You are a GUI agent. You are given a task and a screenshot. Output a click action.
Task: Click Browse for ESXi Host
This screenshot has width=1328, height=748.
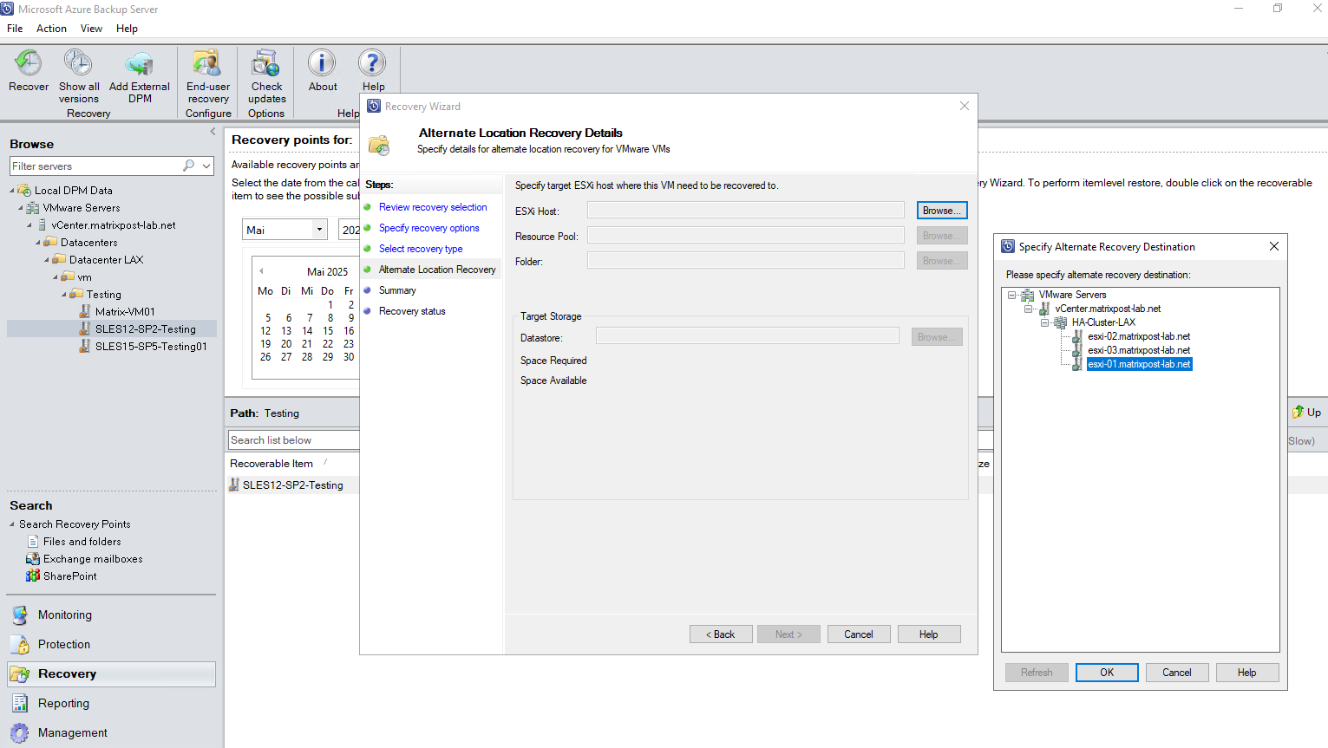tap(942, 211)
